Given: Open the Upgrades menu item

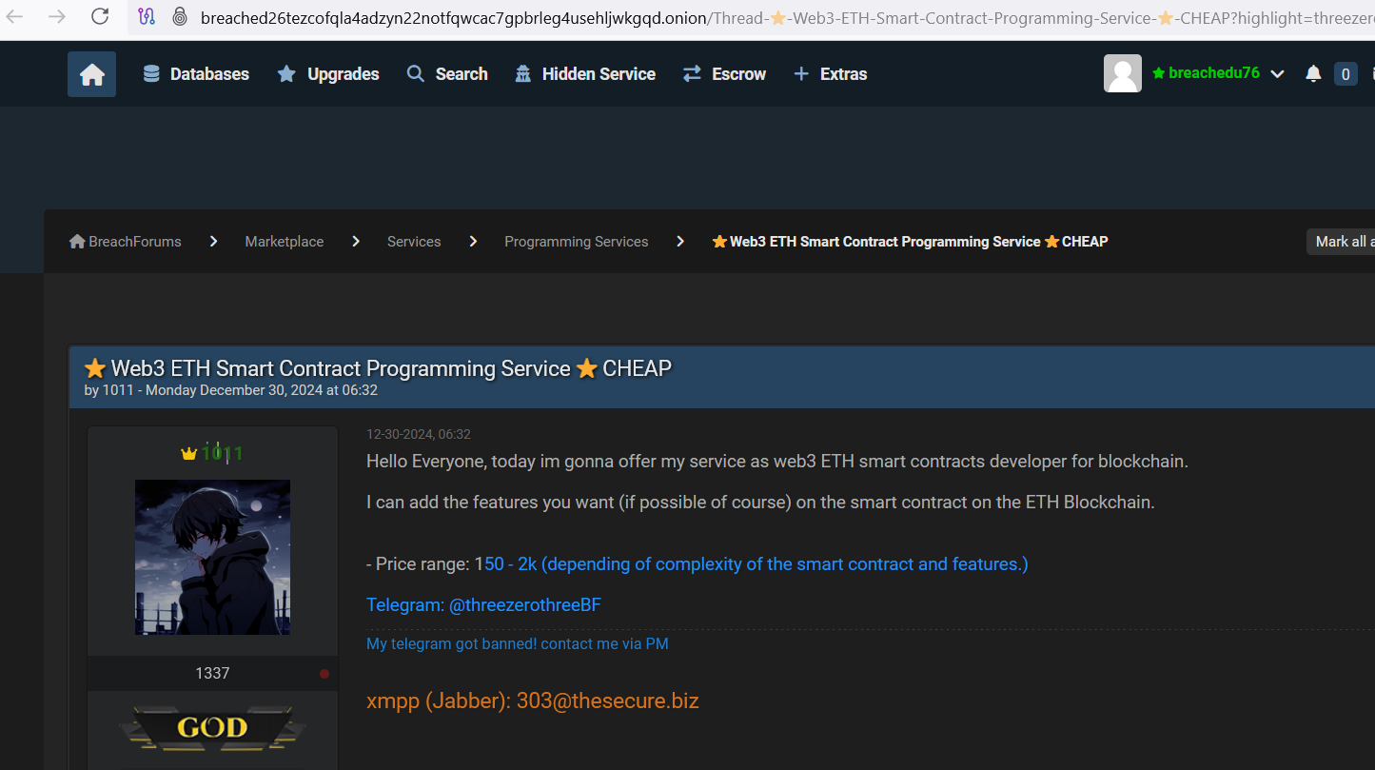Looking at the screenshot, I should click(328, 74).
